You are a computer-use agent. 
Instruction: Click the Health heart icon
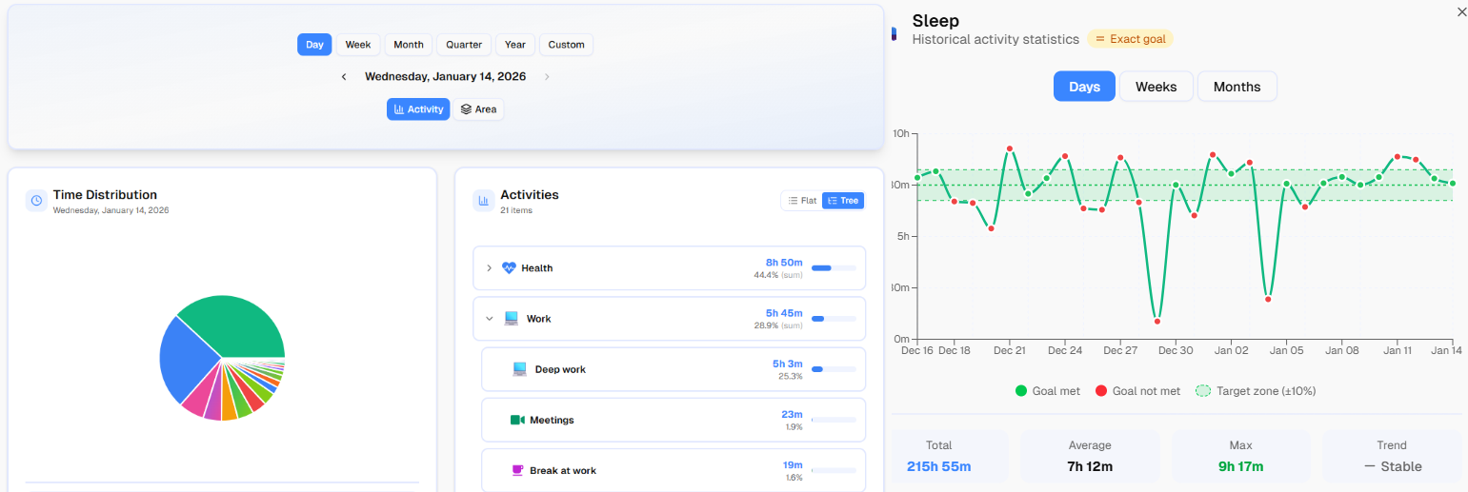[509, 268]
